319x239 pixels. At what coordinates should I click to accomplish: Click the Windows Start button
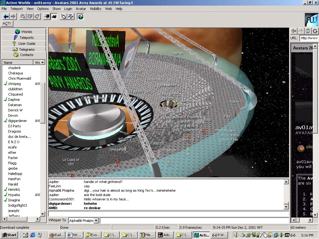pos(9,235)
